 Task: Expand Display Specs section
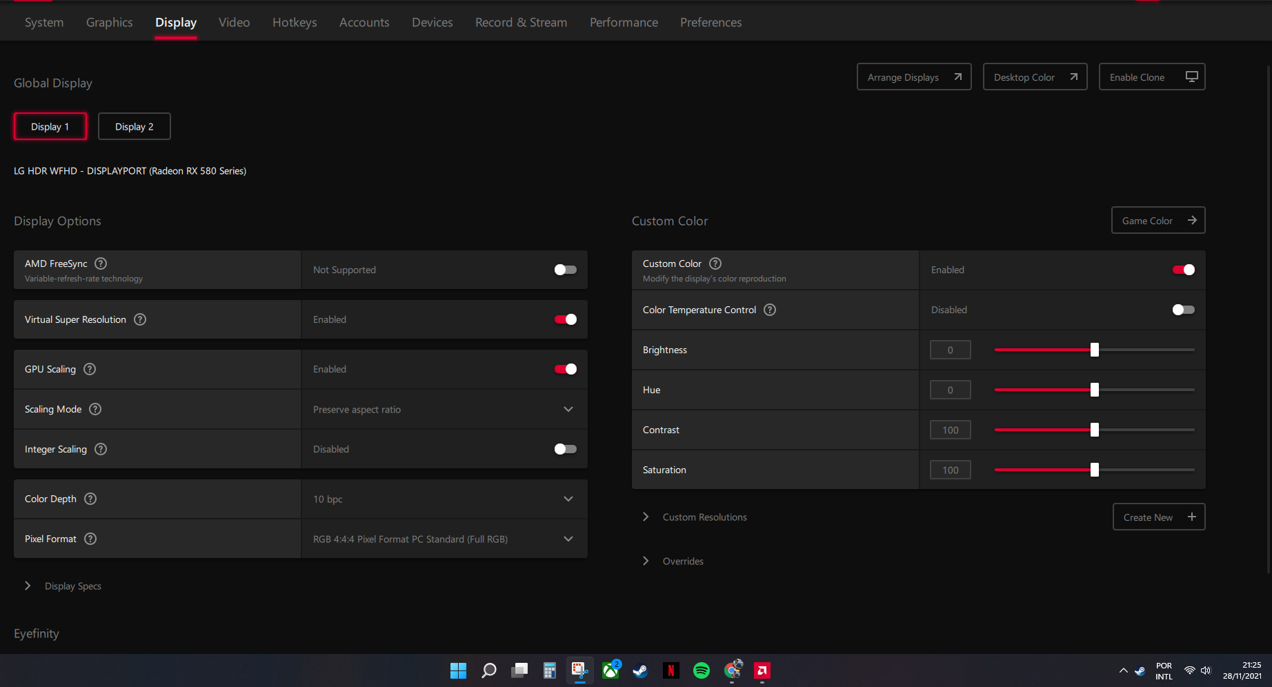63,586
